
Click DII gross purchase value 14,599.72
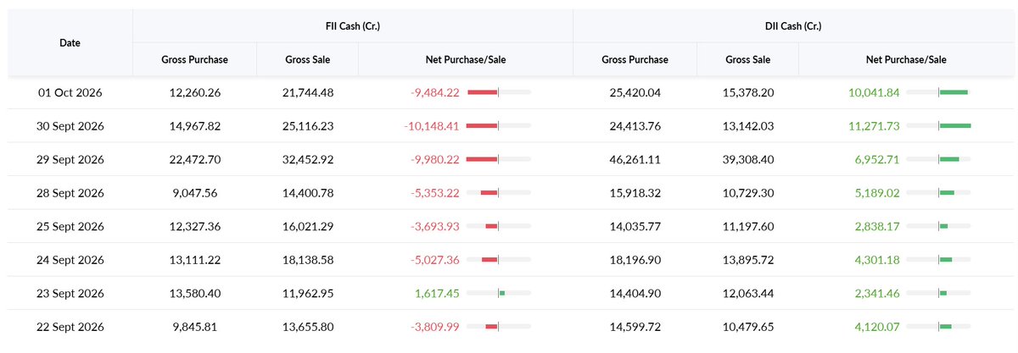[x=635, y=327]
